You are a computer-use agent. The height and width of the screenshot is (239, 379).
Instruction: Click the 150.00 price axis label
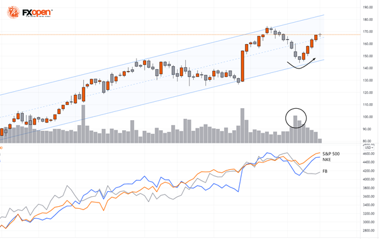(x=368, y=56)
